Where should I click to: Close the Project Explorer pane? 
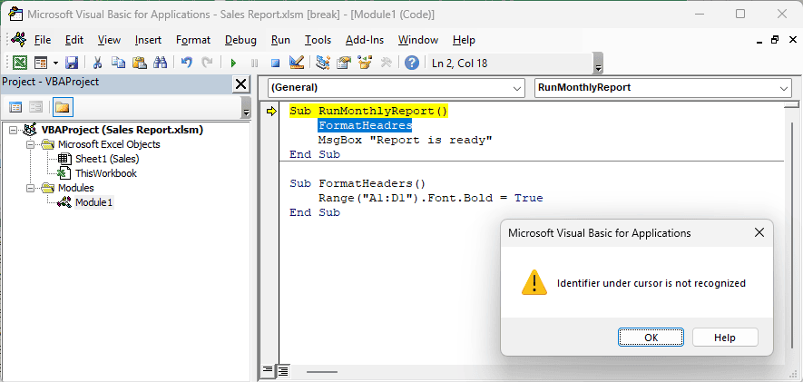[x=240, y=83]
